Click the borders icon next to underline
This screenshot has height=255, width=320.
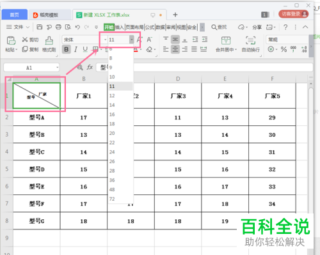tap(95, 49)
